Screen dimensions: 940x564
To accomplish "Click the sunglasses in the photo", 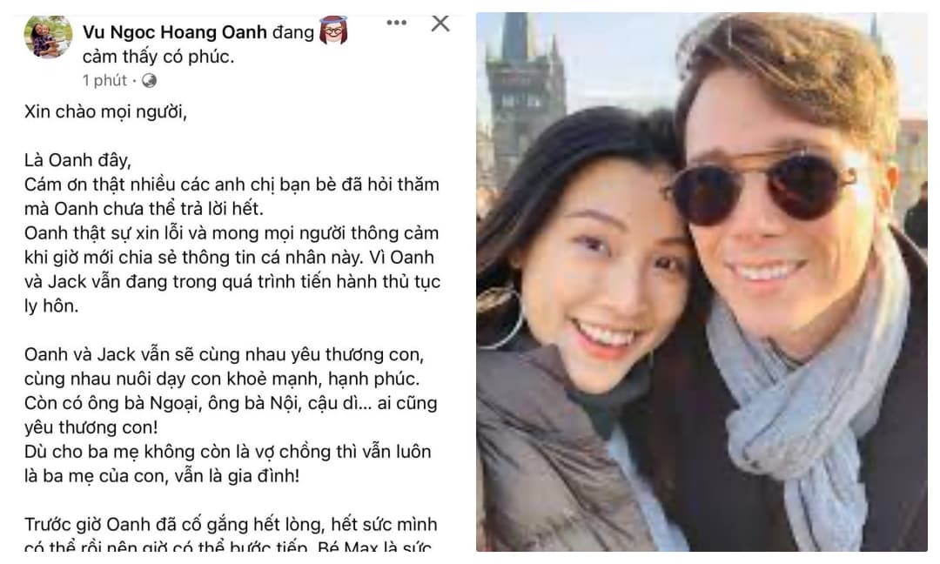I will pos(762,186).
